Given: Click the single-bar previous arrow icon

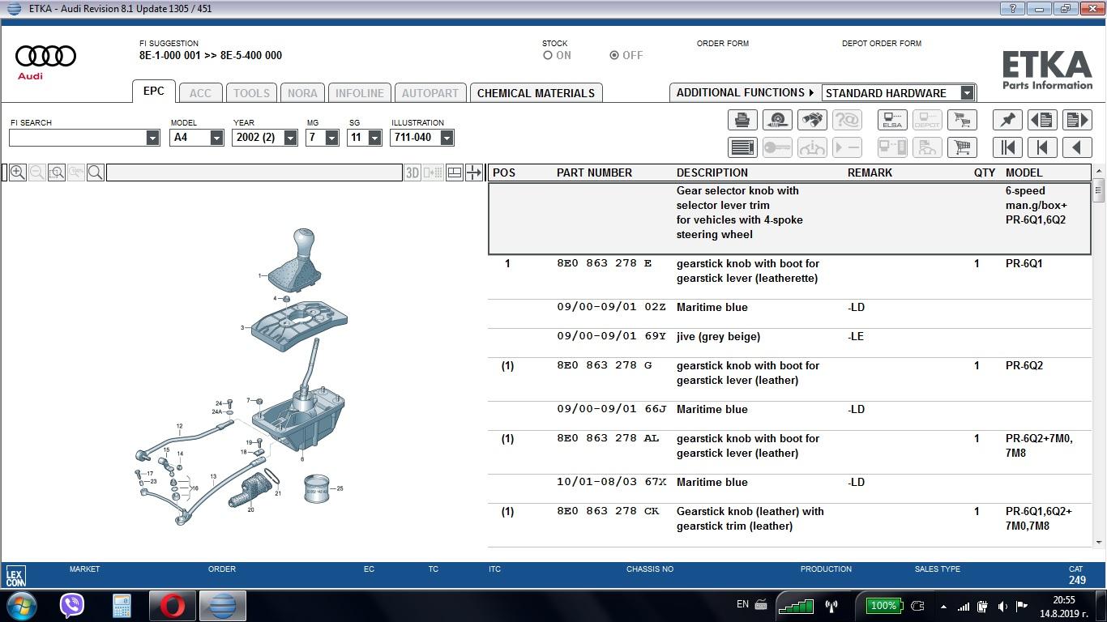Looking at the screenshot, I should tap(1042, 147).
